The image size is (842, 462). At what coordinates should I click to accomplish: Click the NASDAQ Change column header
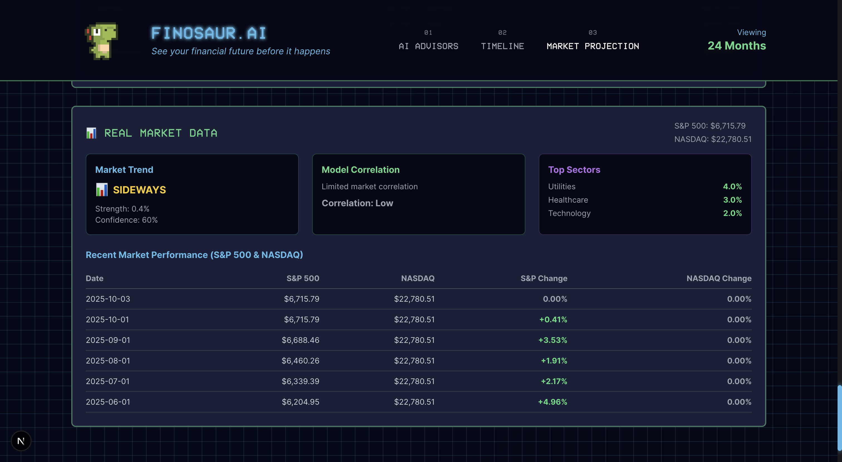[x=718, y=278]
